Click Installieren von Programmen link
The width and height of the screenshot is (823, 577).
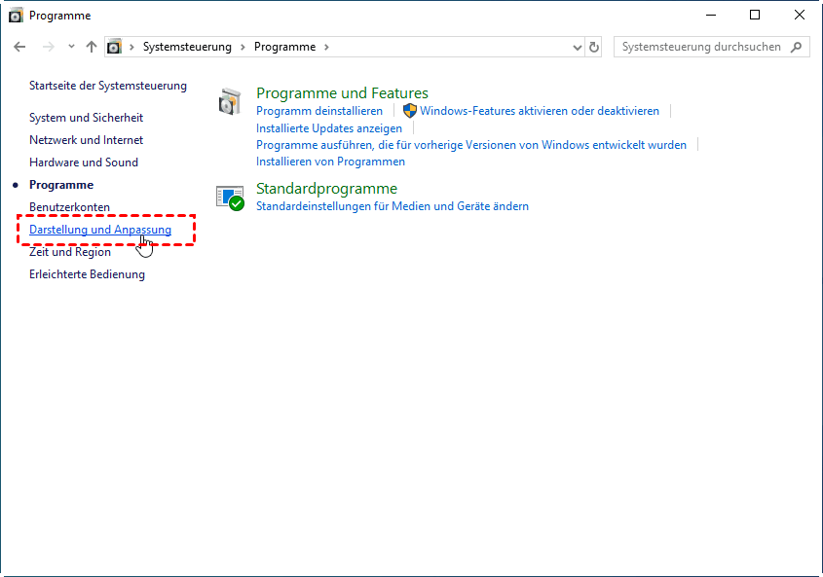pyautogui.click(x=331, y=162)
